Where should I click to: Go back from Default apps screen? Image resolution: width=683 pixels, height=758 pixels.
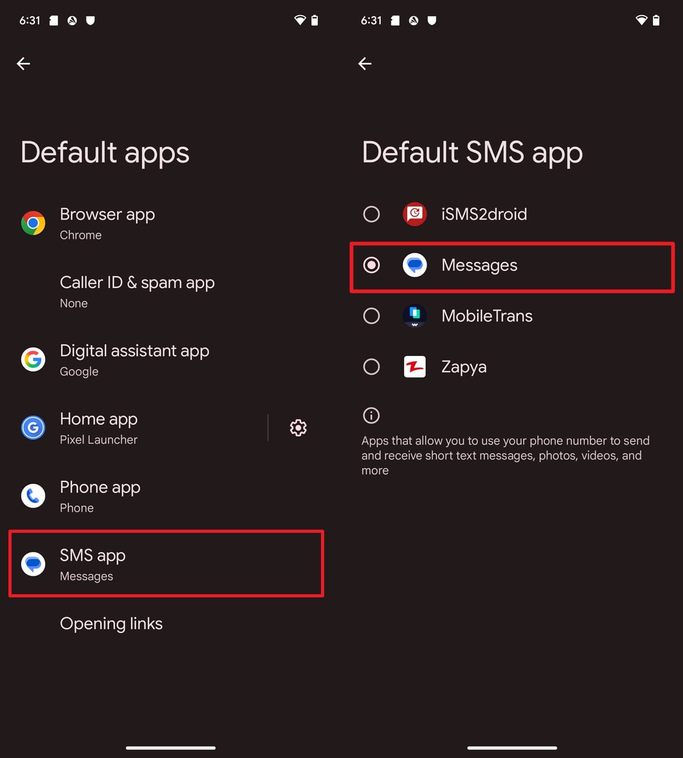23,64
